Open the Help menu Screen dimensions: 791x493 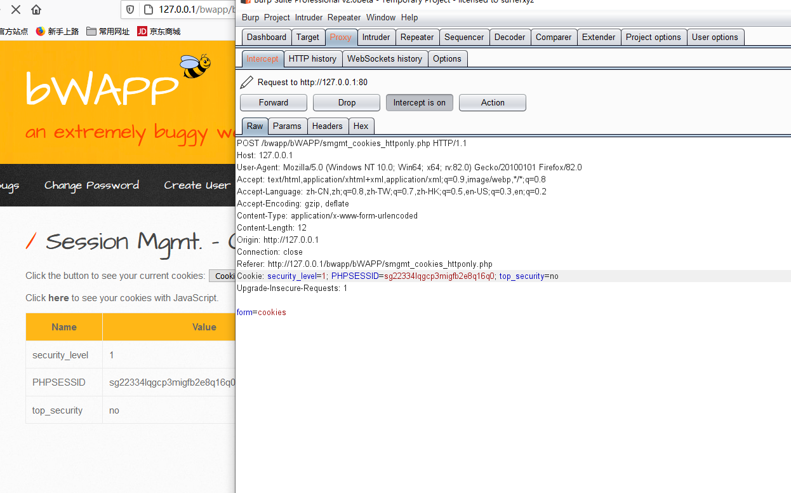409,17
